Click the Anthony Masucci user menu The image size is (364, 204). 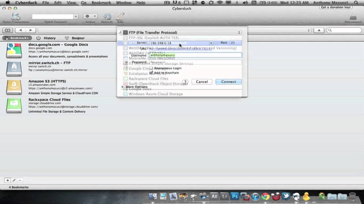[330, 3]
